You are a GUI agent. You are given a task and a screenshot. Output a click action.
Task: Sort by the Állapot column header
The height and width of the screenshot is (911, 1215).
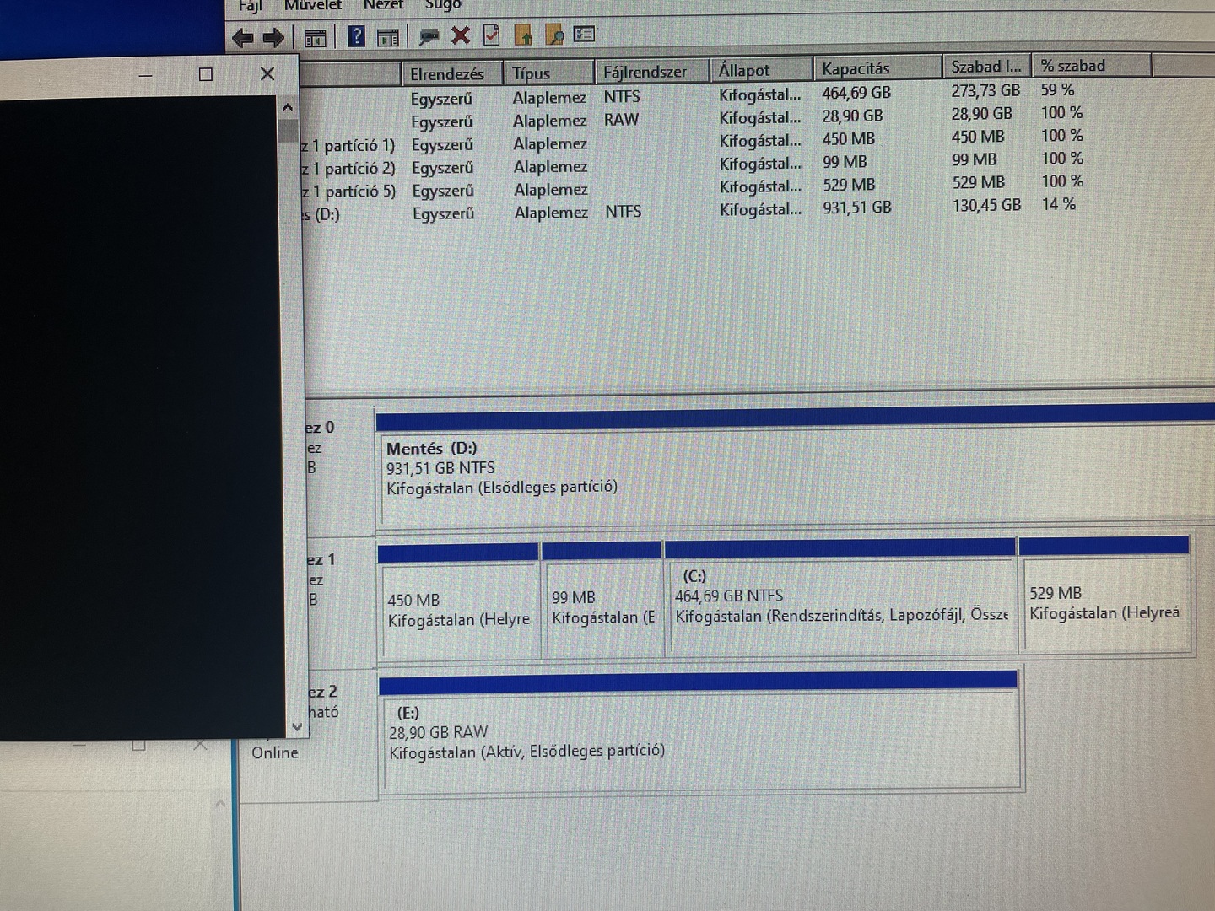[762, 70]
